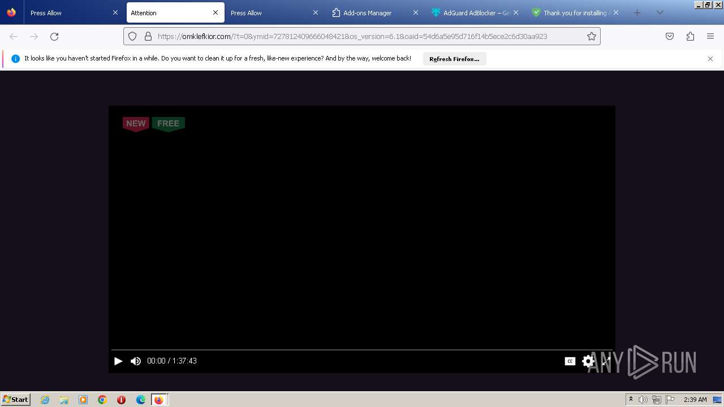
Task: Click the Firefox logo in tab bar
Action: click(x=11, y=12)
